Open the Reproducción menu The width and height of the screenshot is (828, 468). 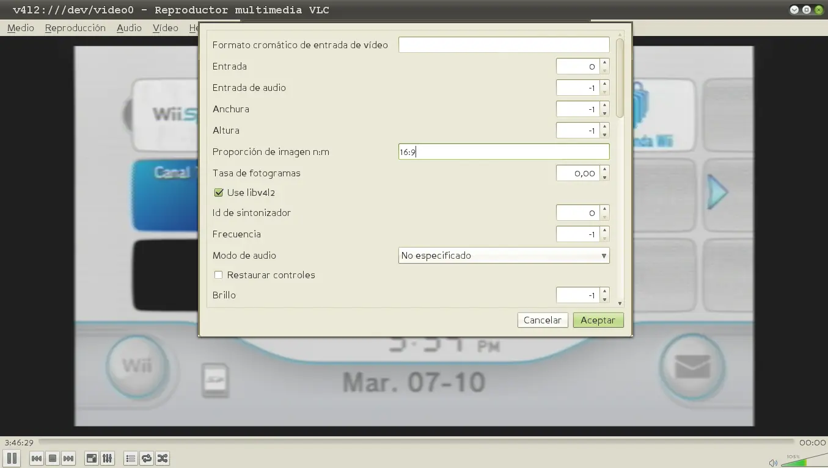(75, 28)
